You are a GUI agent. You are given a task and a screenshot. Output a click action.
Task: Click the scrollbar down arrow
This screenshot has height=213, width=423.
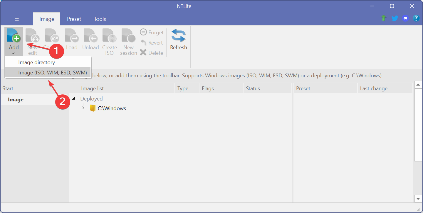(418, 199)
